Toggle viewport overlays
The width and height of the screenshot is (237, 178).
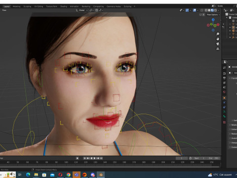[195, 10]
